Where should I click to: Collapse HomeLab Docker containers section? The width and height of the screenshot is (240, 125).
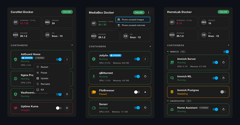point(229,45)
